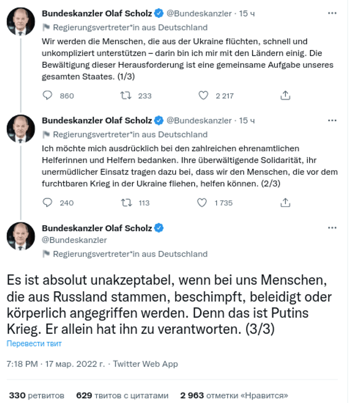This screenshot has width=350, height=403.
Task: Click the 'Перевести твит' translate link
Action: click(x=34, y=343)
